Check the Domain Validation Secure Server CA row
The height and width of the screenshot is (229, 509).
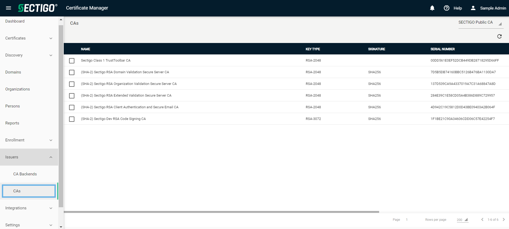[72, 72]
